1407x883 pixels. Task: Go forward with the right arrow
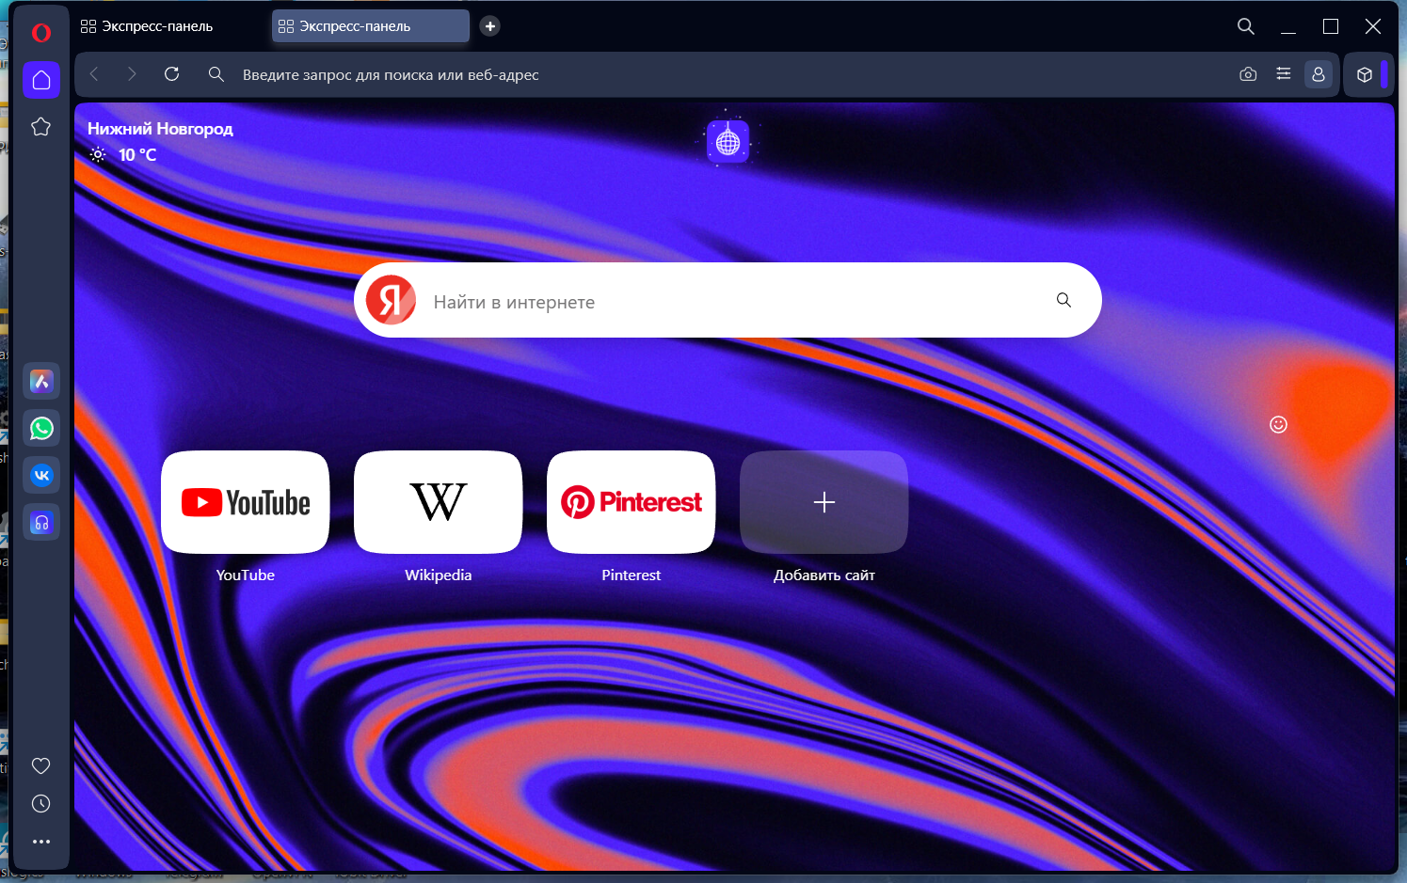click(132, 74)
